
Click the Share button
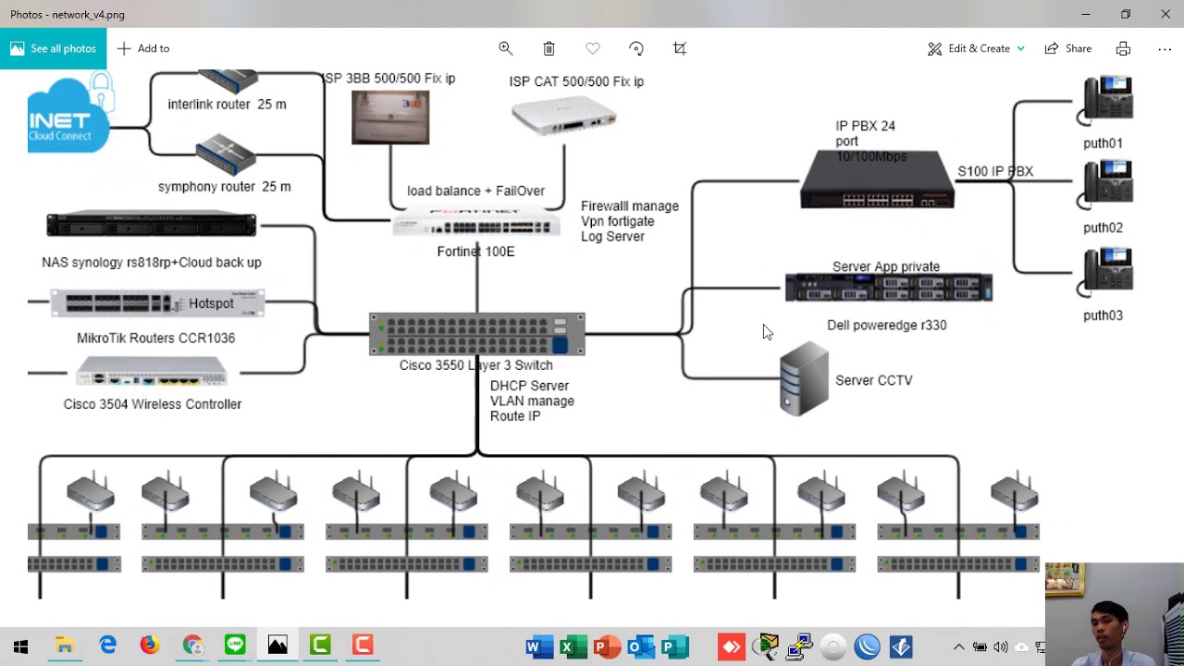tap(1067, 48)
